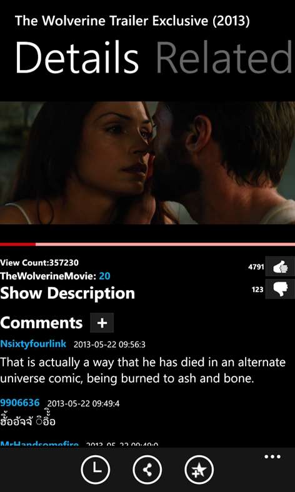Select comment about alternate universe comic

tap(142, 371)
